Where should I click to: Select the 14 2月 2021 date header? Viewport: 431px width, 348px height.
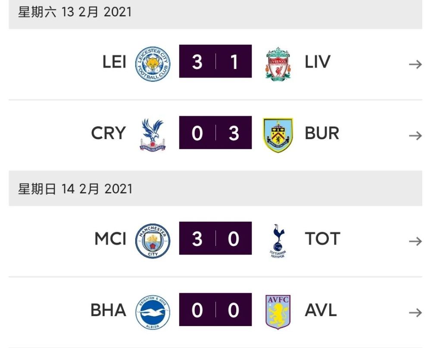click(215, 188)
